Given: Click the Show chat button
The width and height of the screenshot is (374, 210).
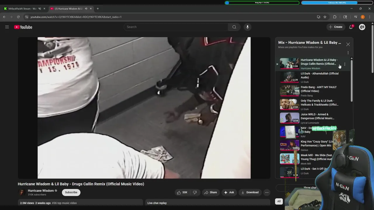Looking at the screenshot, I should (310, 188).
